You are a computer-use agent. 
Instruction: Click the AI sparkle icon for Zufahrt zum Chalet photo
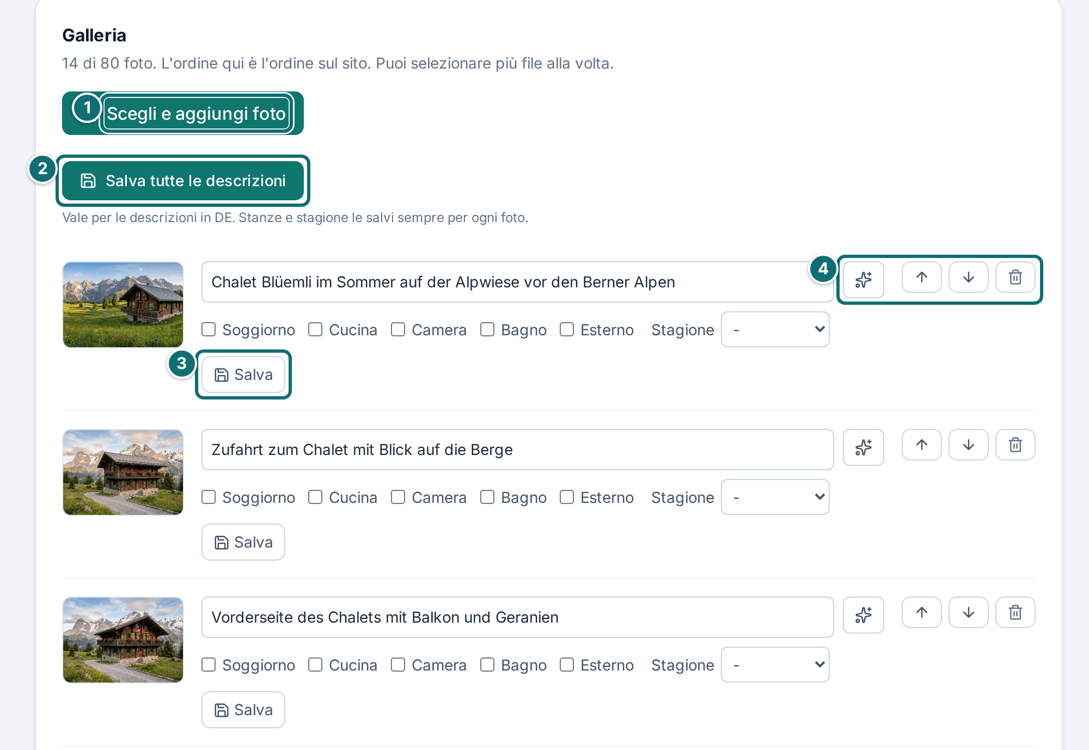pyautogui.click(x=863, y=447)
